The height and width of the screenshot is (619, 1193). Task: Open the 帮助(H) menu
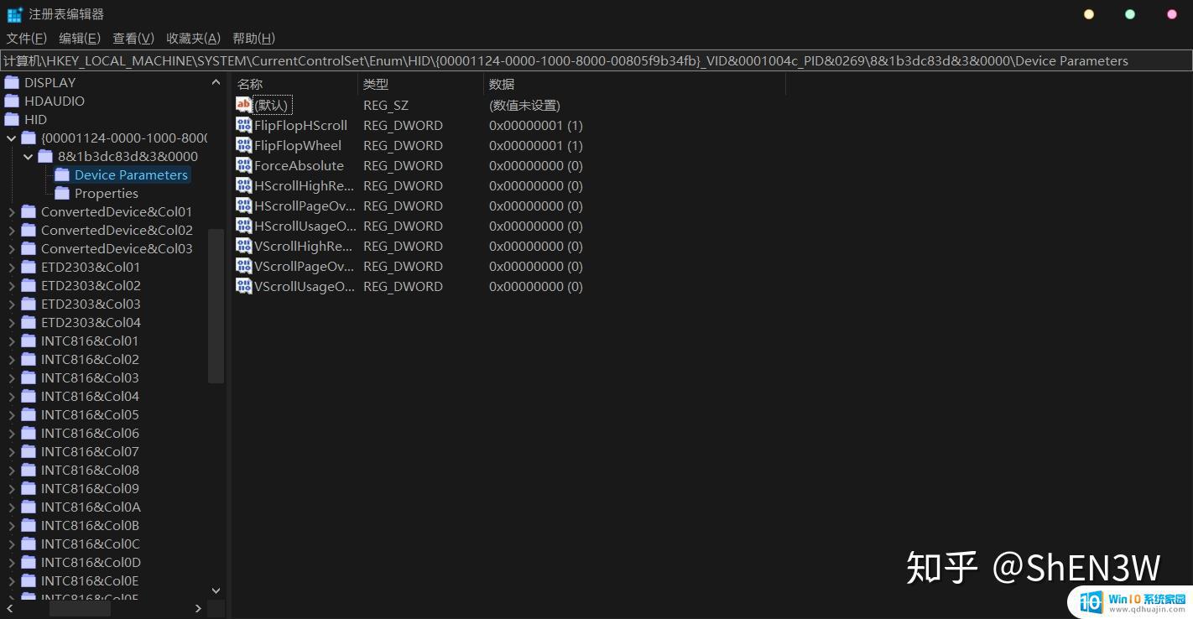tap(253, 39)
